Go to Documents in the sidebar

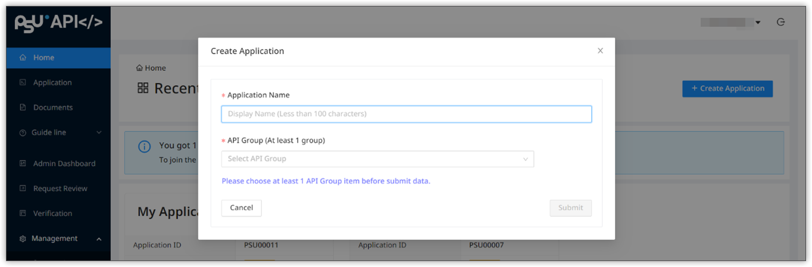coord(53,108)
